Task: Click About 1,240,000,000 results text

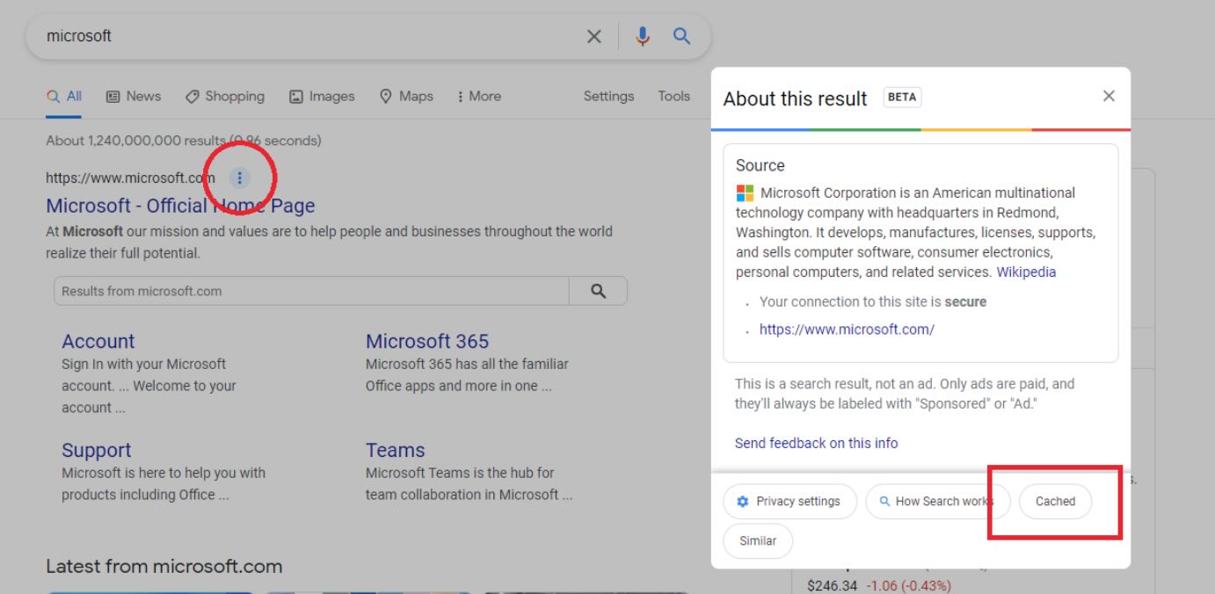Action: click(x=184, y=141)
